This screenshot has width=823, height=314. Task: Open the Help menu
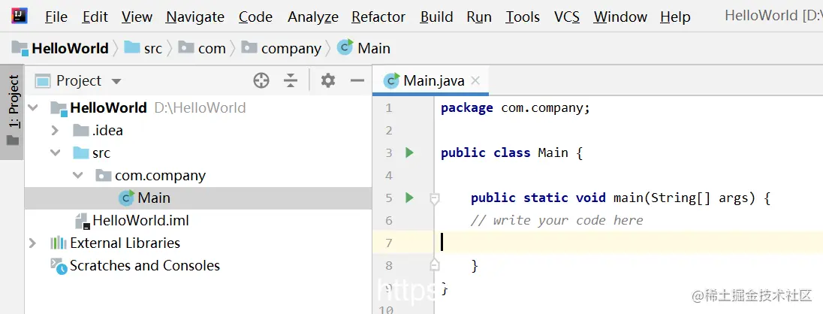tap(676, 17)
